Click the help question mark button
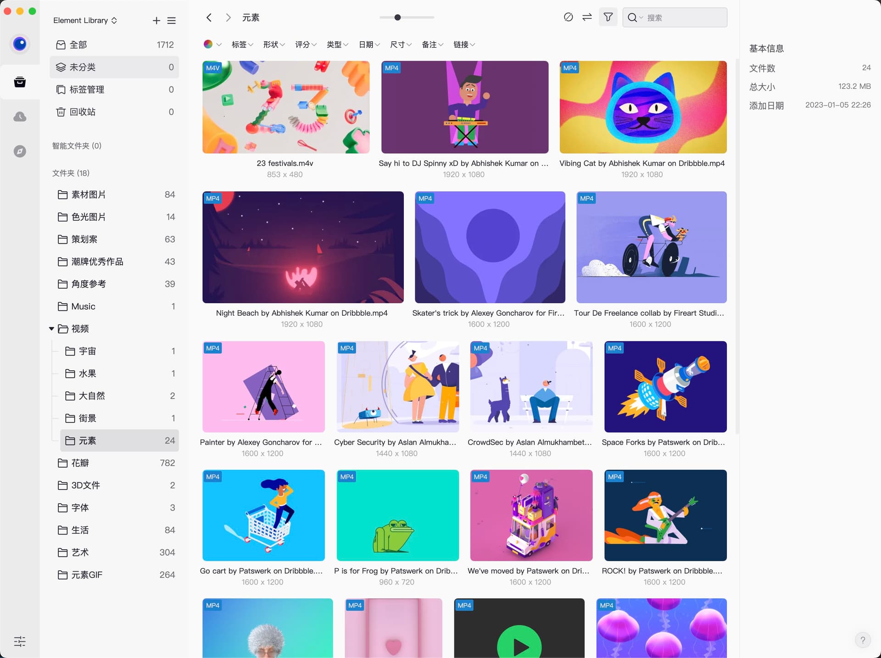This screenshot has width=881, height=658. tap(863, 640)
